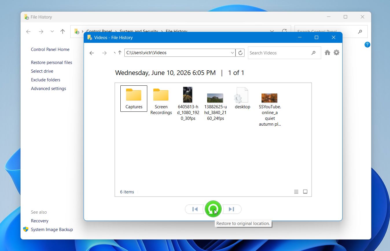
Task: Select the Screen Recordings folder
Action: pos(161,101)
